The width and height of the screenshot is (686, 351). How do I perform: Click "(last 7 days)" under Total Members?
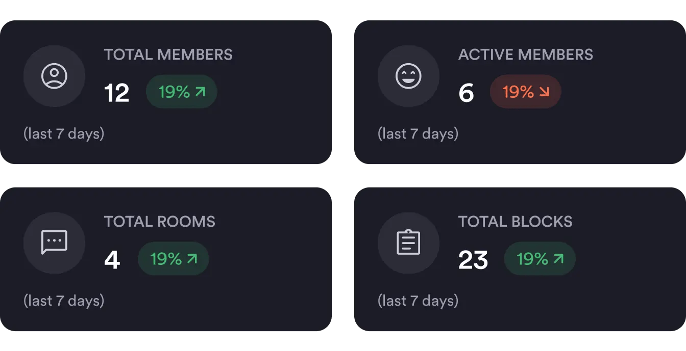(x=64, y=134)
